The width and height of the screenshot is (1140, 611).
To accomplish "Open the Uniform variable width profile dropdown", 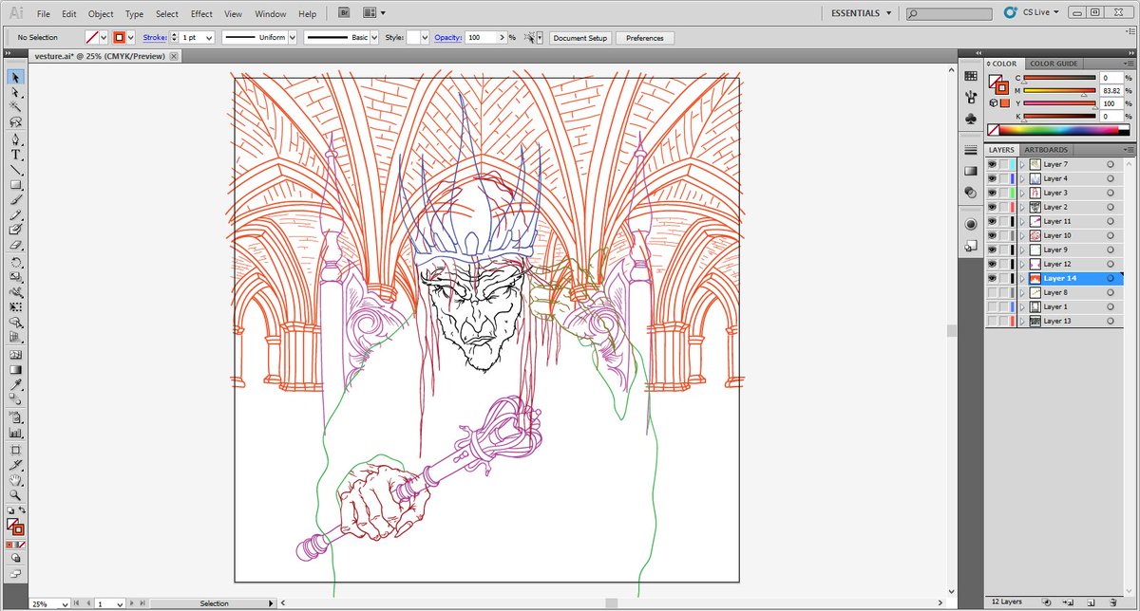I will point(293,37).
